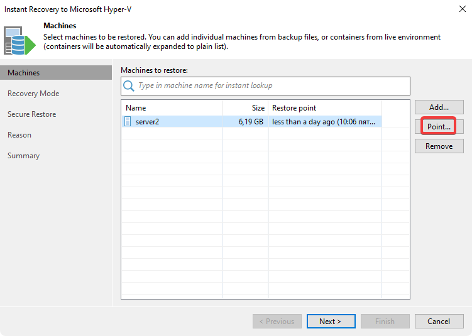Image resolution: width=472 pixels, height=336 pixels.
Task: Remove the selected machine from the list
Action: pyautogui.click(x=439, y=146)
